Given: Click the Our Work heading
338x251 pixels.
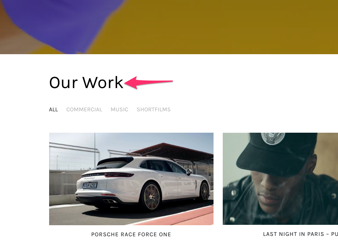Looking at the screenshot, I should point(86,82).
